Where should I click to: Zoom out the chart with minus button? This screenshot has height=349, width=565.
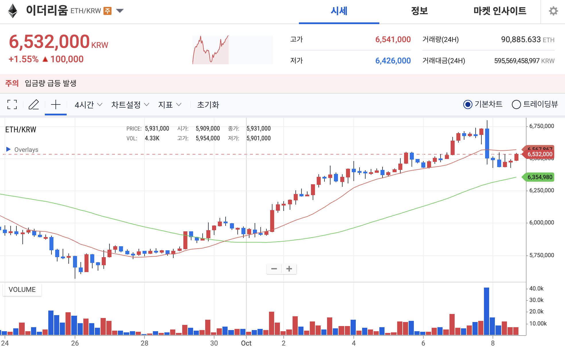coord(274,269)
